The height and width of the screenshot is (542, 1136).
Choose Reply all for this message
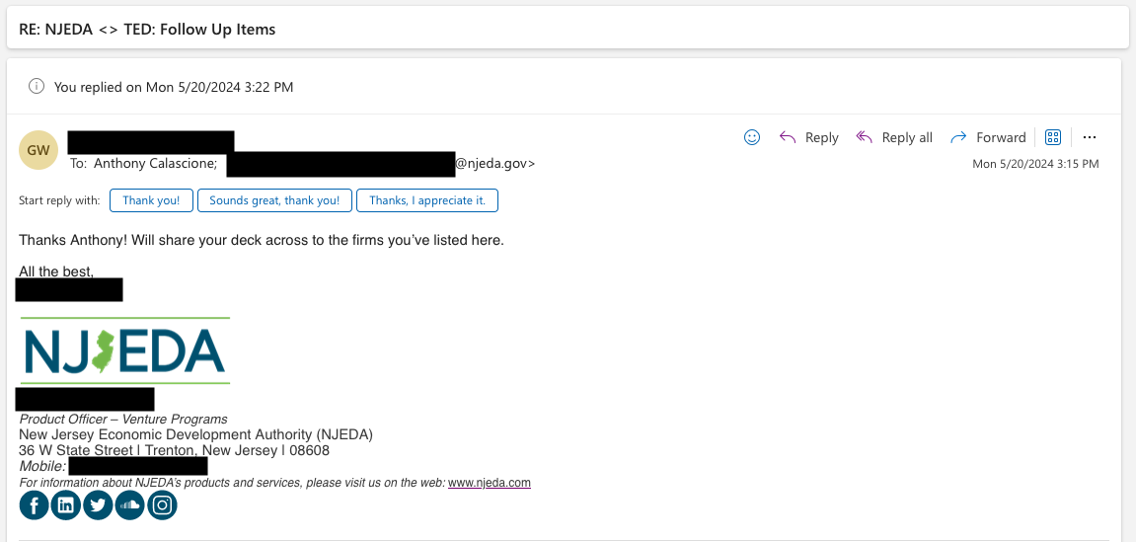pyautogui.click(x=894, y=137)
